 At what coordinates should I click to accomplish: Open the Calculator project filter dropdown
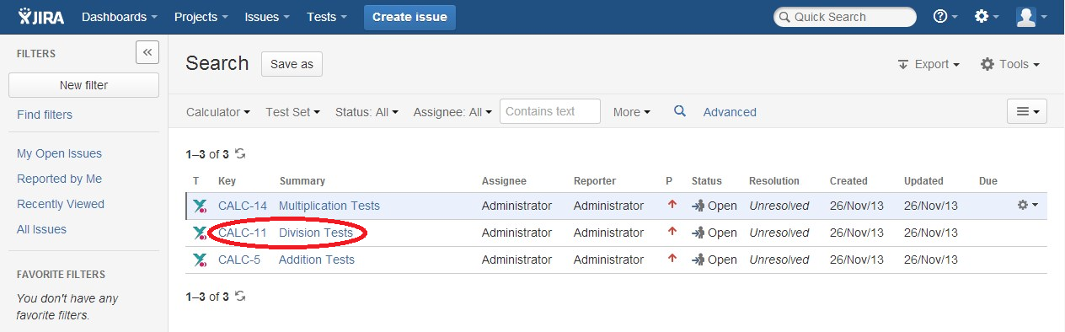[x=218, y=112]
